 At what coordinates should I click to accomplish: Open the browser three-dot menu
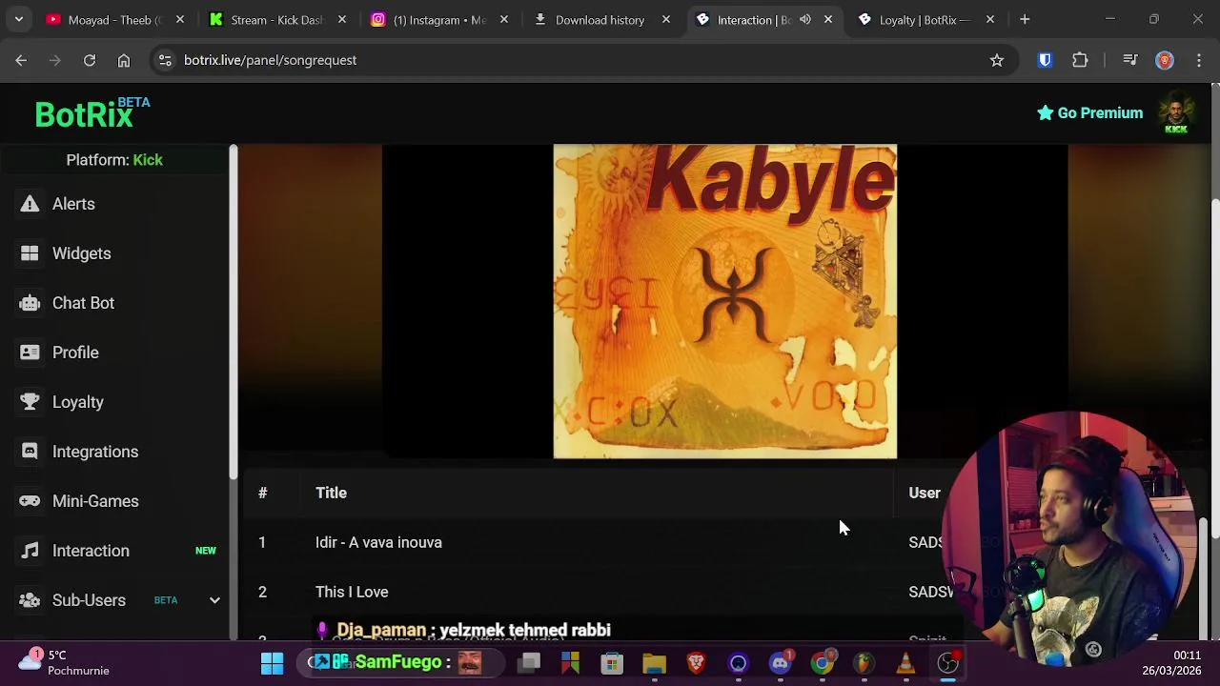[x=1199, y=60]
